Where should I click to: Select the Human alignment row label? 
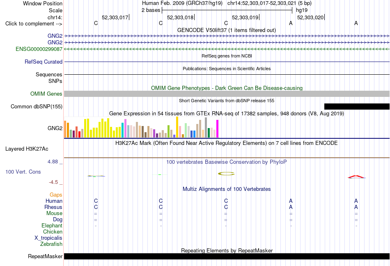(54, 201)
